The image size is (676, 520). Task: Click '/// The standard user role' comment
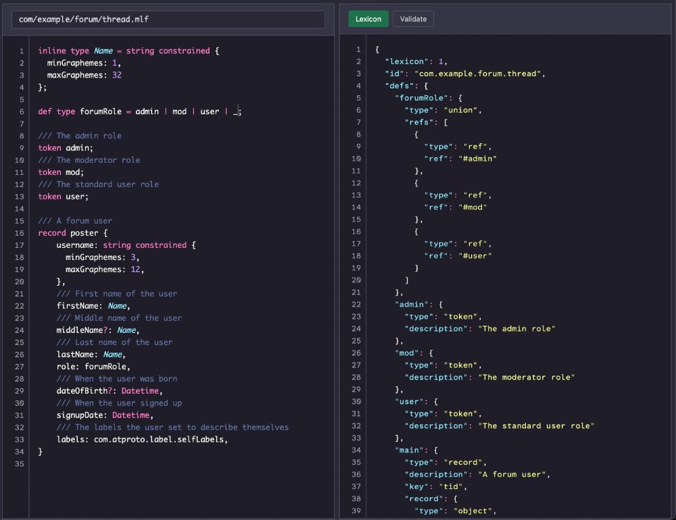pyautogui.click(x=98, y=184)
